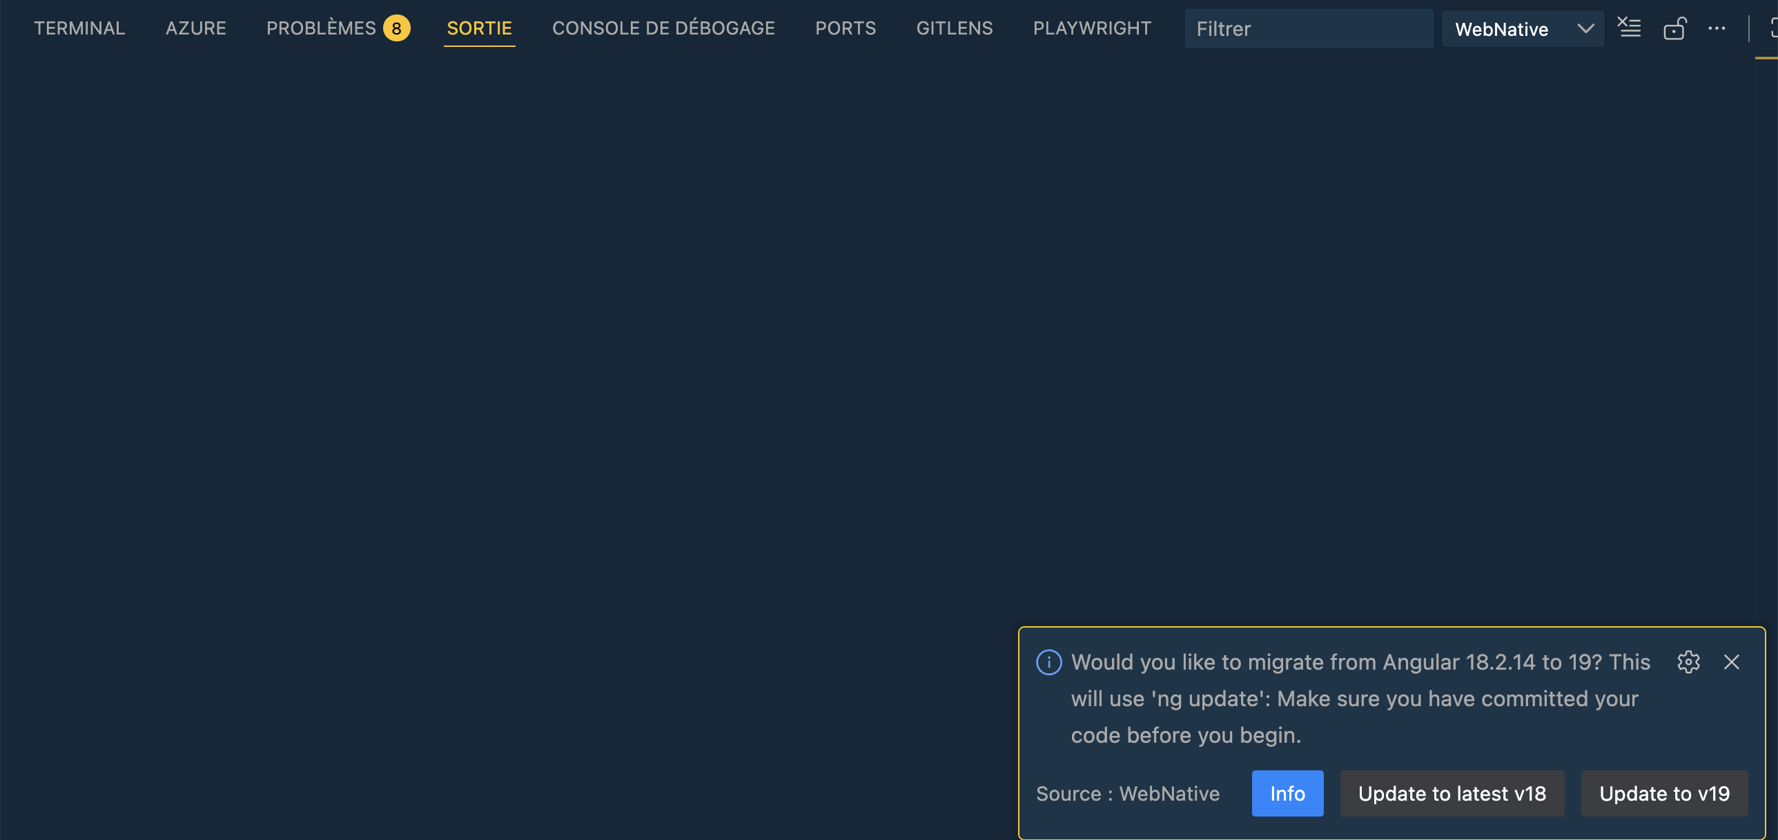Click the Info button in the notification
This screenshot has height=840, width=1778.
1287,793
